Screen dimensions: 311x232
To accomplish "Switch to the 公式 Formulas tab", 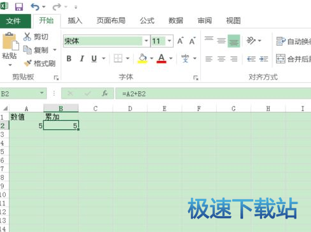I will click(147, 21).
